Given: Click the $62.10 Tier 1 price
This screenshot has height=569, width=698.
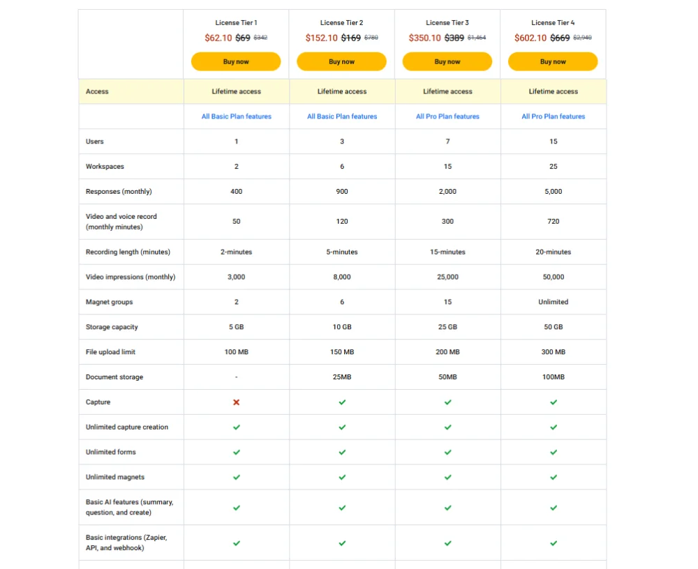Looking at the screenshot, I should coord(218,38).
